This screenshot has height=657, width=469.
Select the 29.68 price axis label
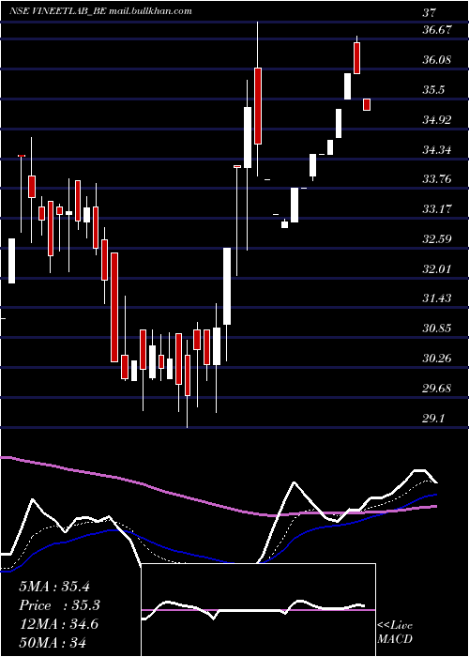tap(436, 388)
